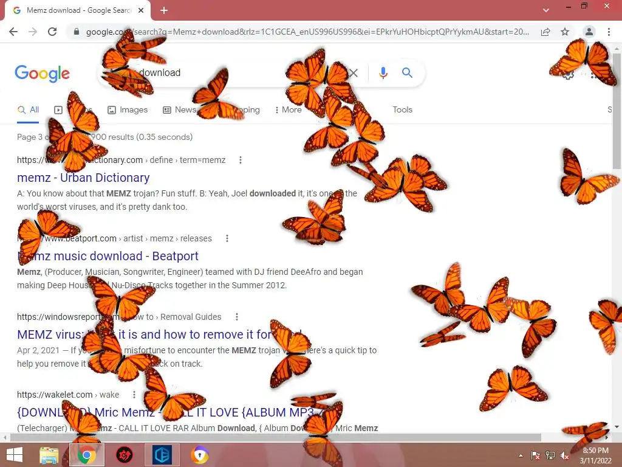Submit search with the magnifier icon
This screenshot has height=467, width=622.
[x=407, y=73]
